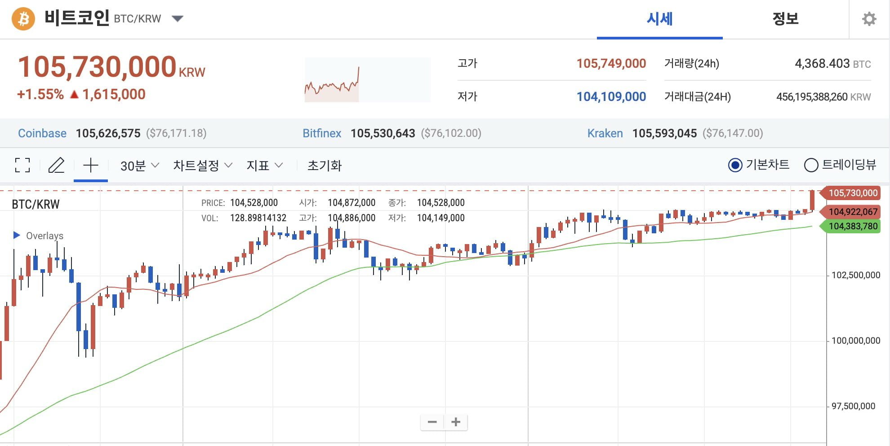Expand the Overlays triangle
The image size is (890, 446).
tap(17, 235)
